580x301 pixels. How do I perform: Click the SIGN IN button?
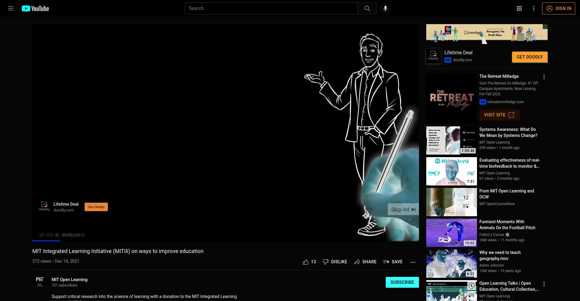click(x=559, y=8)
